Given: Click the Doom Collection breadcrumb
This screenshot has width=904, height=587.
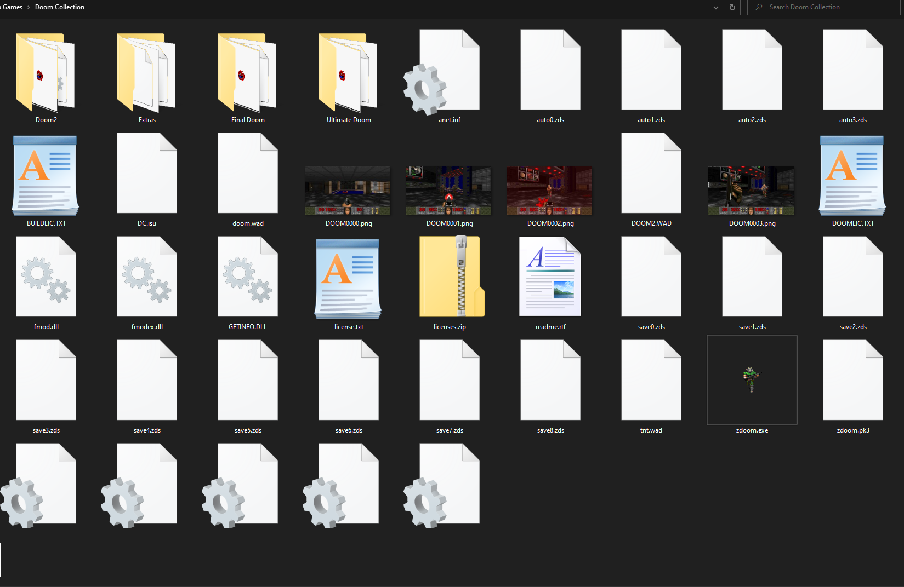Looking at the screenshot, I should click(60, 7).
